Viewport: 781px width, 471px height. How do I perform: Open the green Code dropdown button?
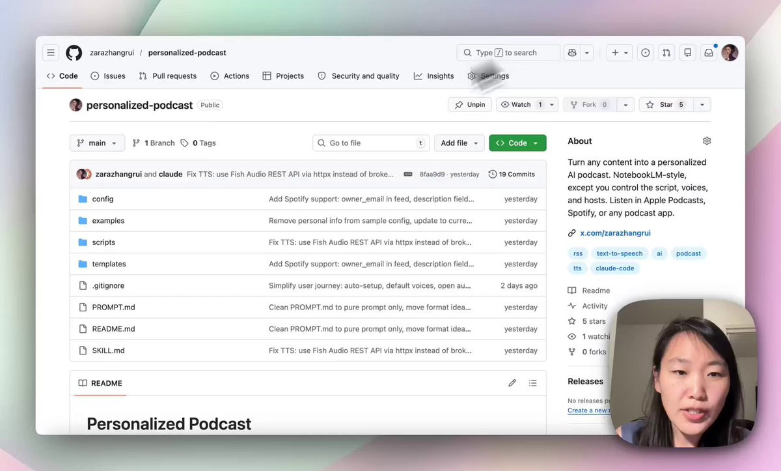[x=517, y=143]
